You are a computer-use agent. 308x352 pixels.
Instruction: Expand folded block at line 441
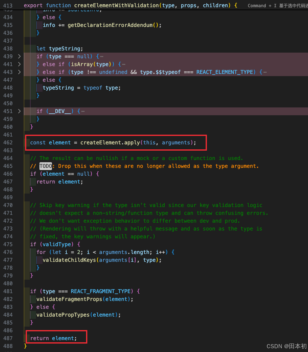coord(19,64)
